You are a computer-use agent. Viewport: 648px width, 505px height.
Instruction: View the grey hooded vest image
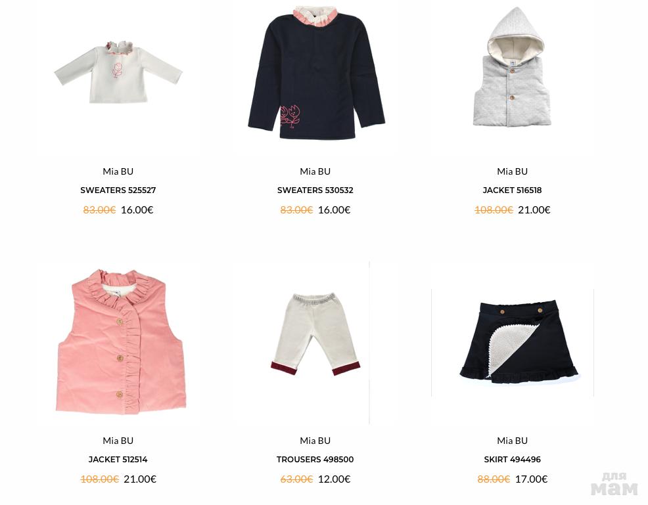(x=513, y=68)
